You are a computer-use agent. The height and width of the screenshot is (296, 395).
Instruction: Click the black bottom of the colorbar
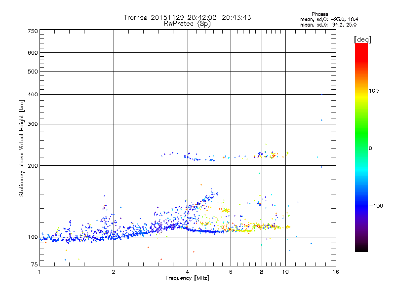pos(361,248)
